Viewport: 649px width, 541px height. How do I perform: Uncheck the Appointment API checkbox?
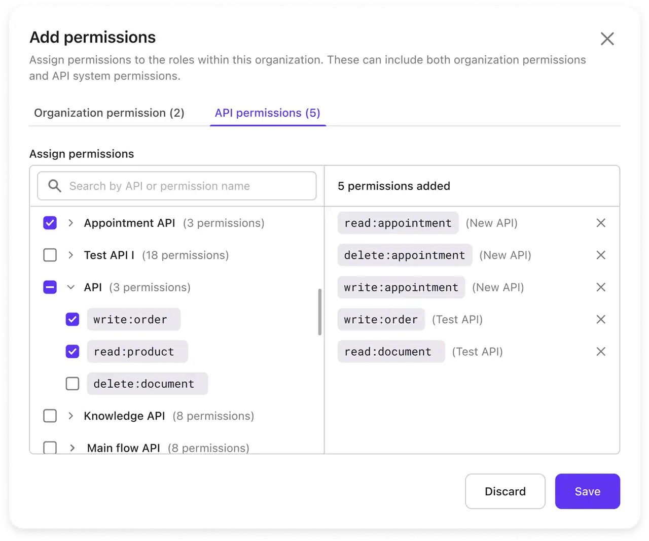point(50,223)
